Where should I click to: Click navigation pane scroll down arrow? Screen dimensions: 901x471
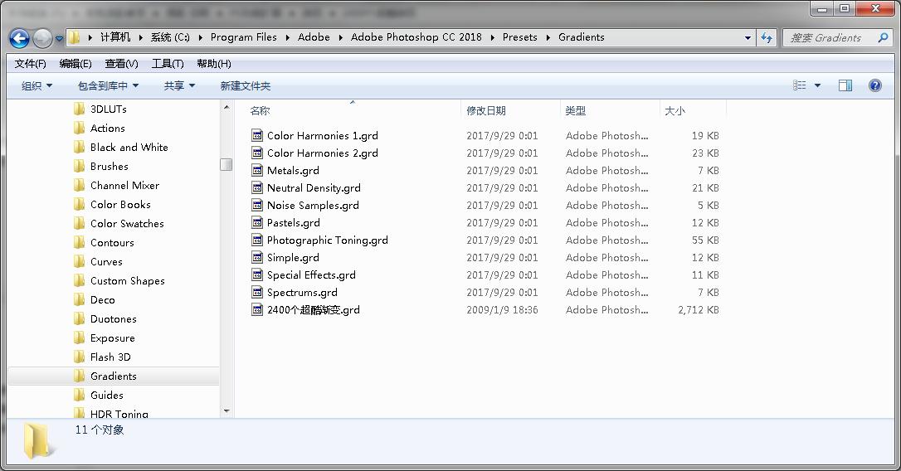226,410
